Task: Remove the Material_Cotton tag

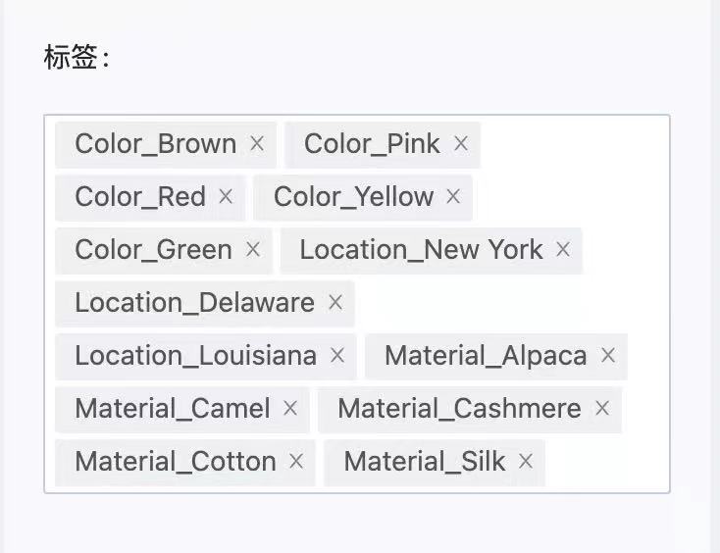Action: click(296, 462)
